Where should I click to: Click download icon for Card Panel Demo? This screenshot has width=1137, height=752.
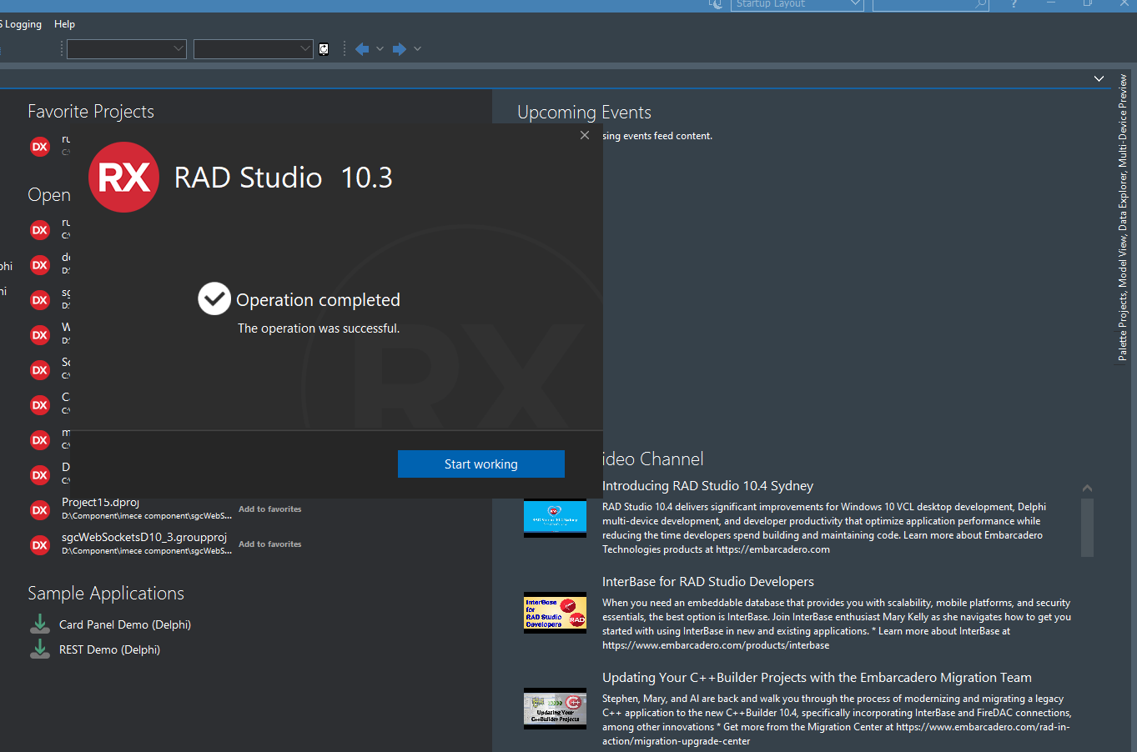coord(40,624)
